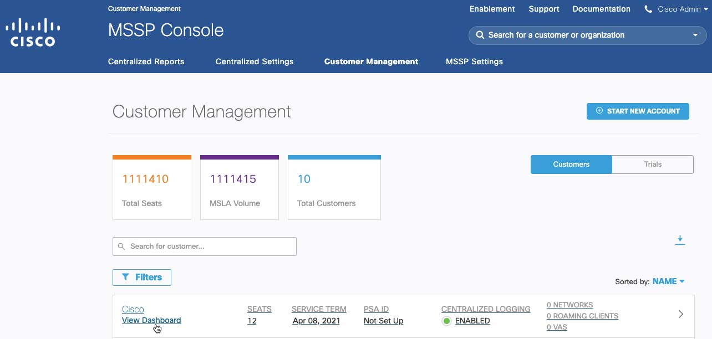Image resolution: width=712 pixels, height=339 pixels.
Task: Click the phone icon beside Cisco Admin
Action: tap(648, 9)
